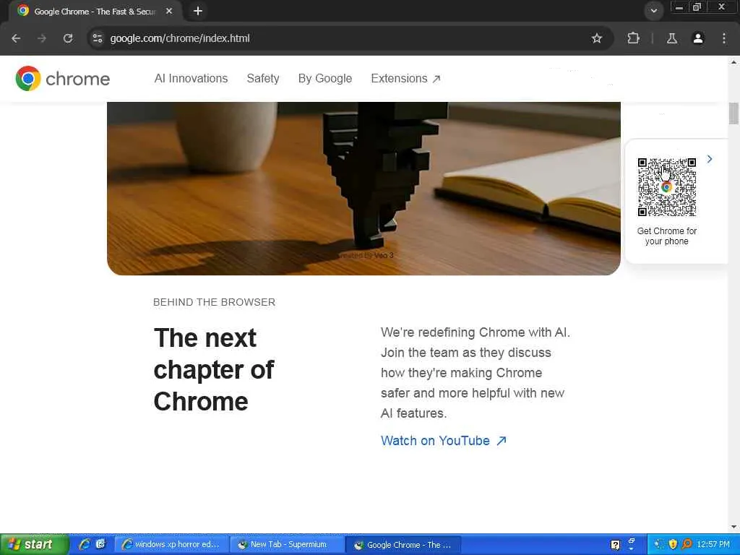
Task: Open Chrome Labs flask icon
Action: click(672, 38)
